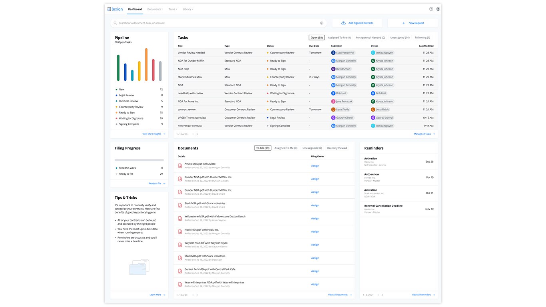Expand the Library menu dropdown
Screen dimensions: 546x307
pos(188,9)
